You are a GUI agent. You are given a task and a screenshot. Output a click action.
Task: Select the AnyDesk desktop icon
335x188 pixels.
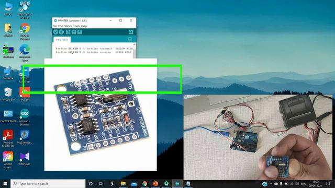pos(25,94)
